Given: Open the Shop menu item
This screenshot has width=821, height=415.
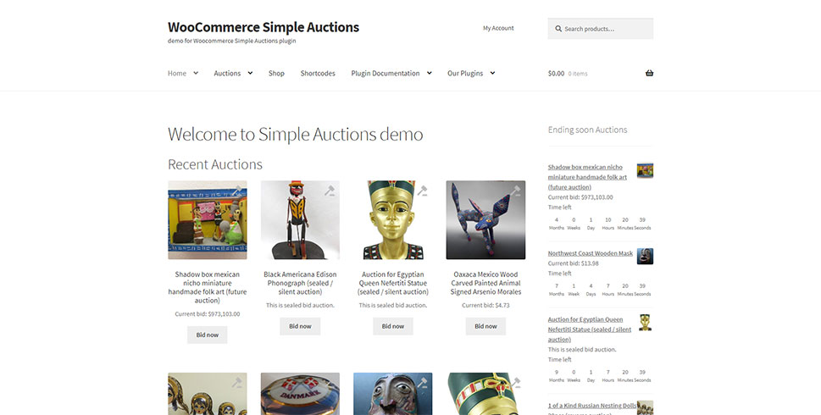Looking at the screenshot, I should pos(276,74).
